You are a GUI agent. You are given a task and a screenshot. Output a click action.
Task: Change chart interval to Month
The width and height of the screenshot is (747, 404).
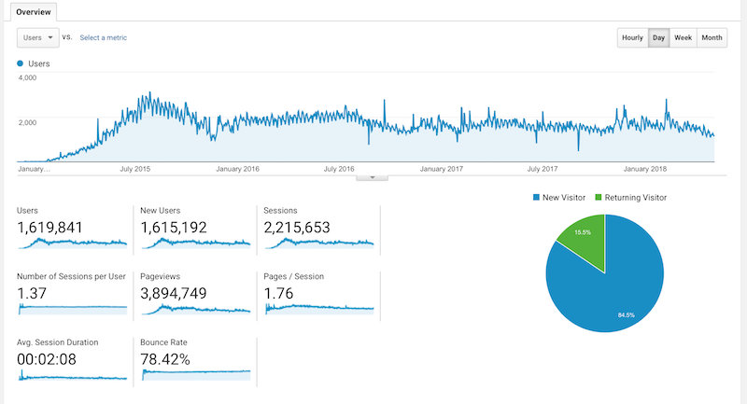[x=712, y=37]
